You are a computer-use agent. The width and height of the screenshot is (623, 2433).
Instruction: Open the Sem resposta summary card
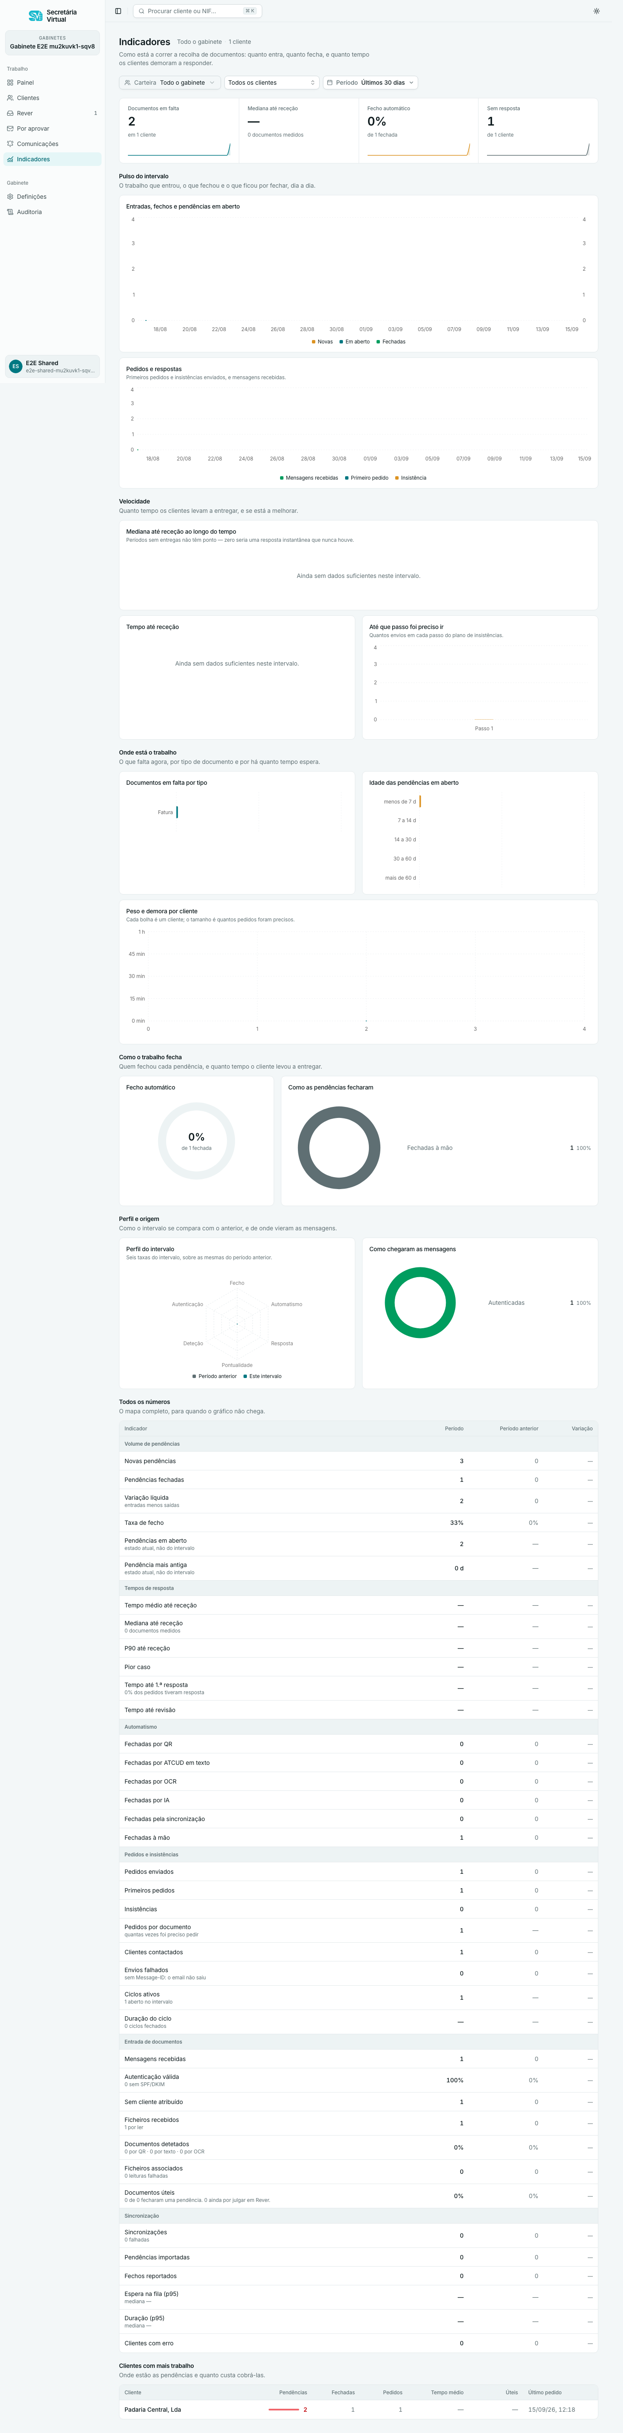(x=538, y=130)
